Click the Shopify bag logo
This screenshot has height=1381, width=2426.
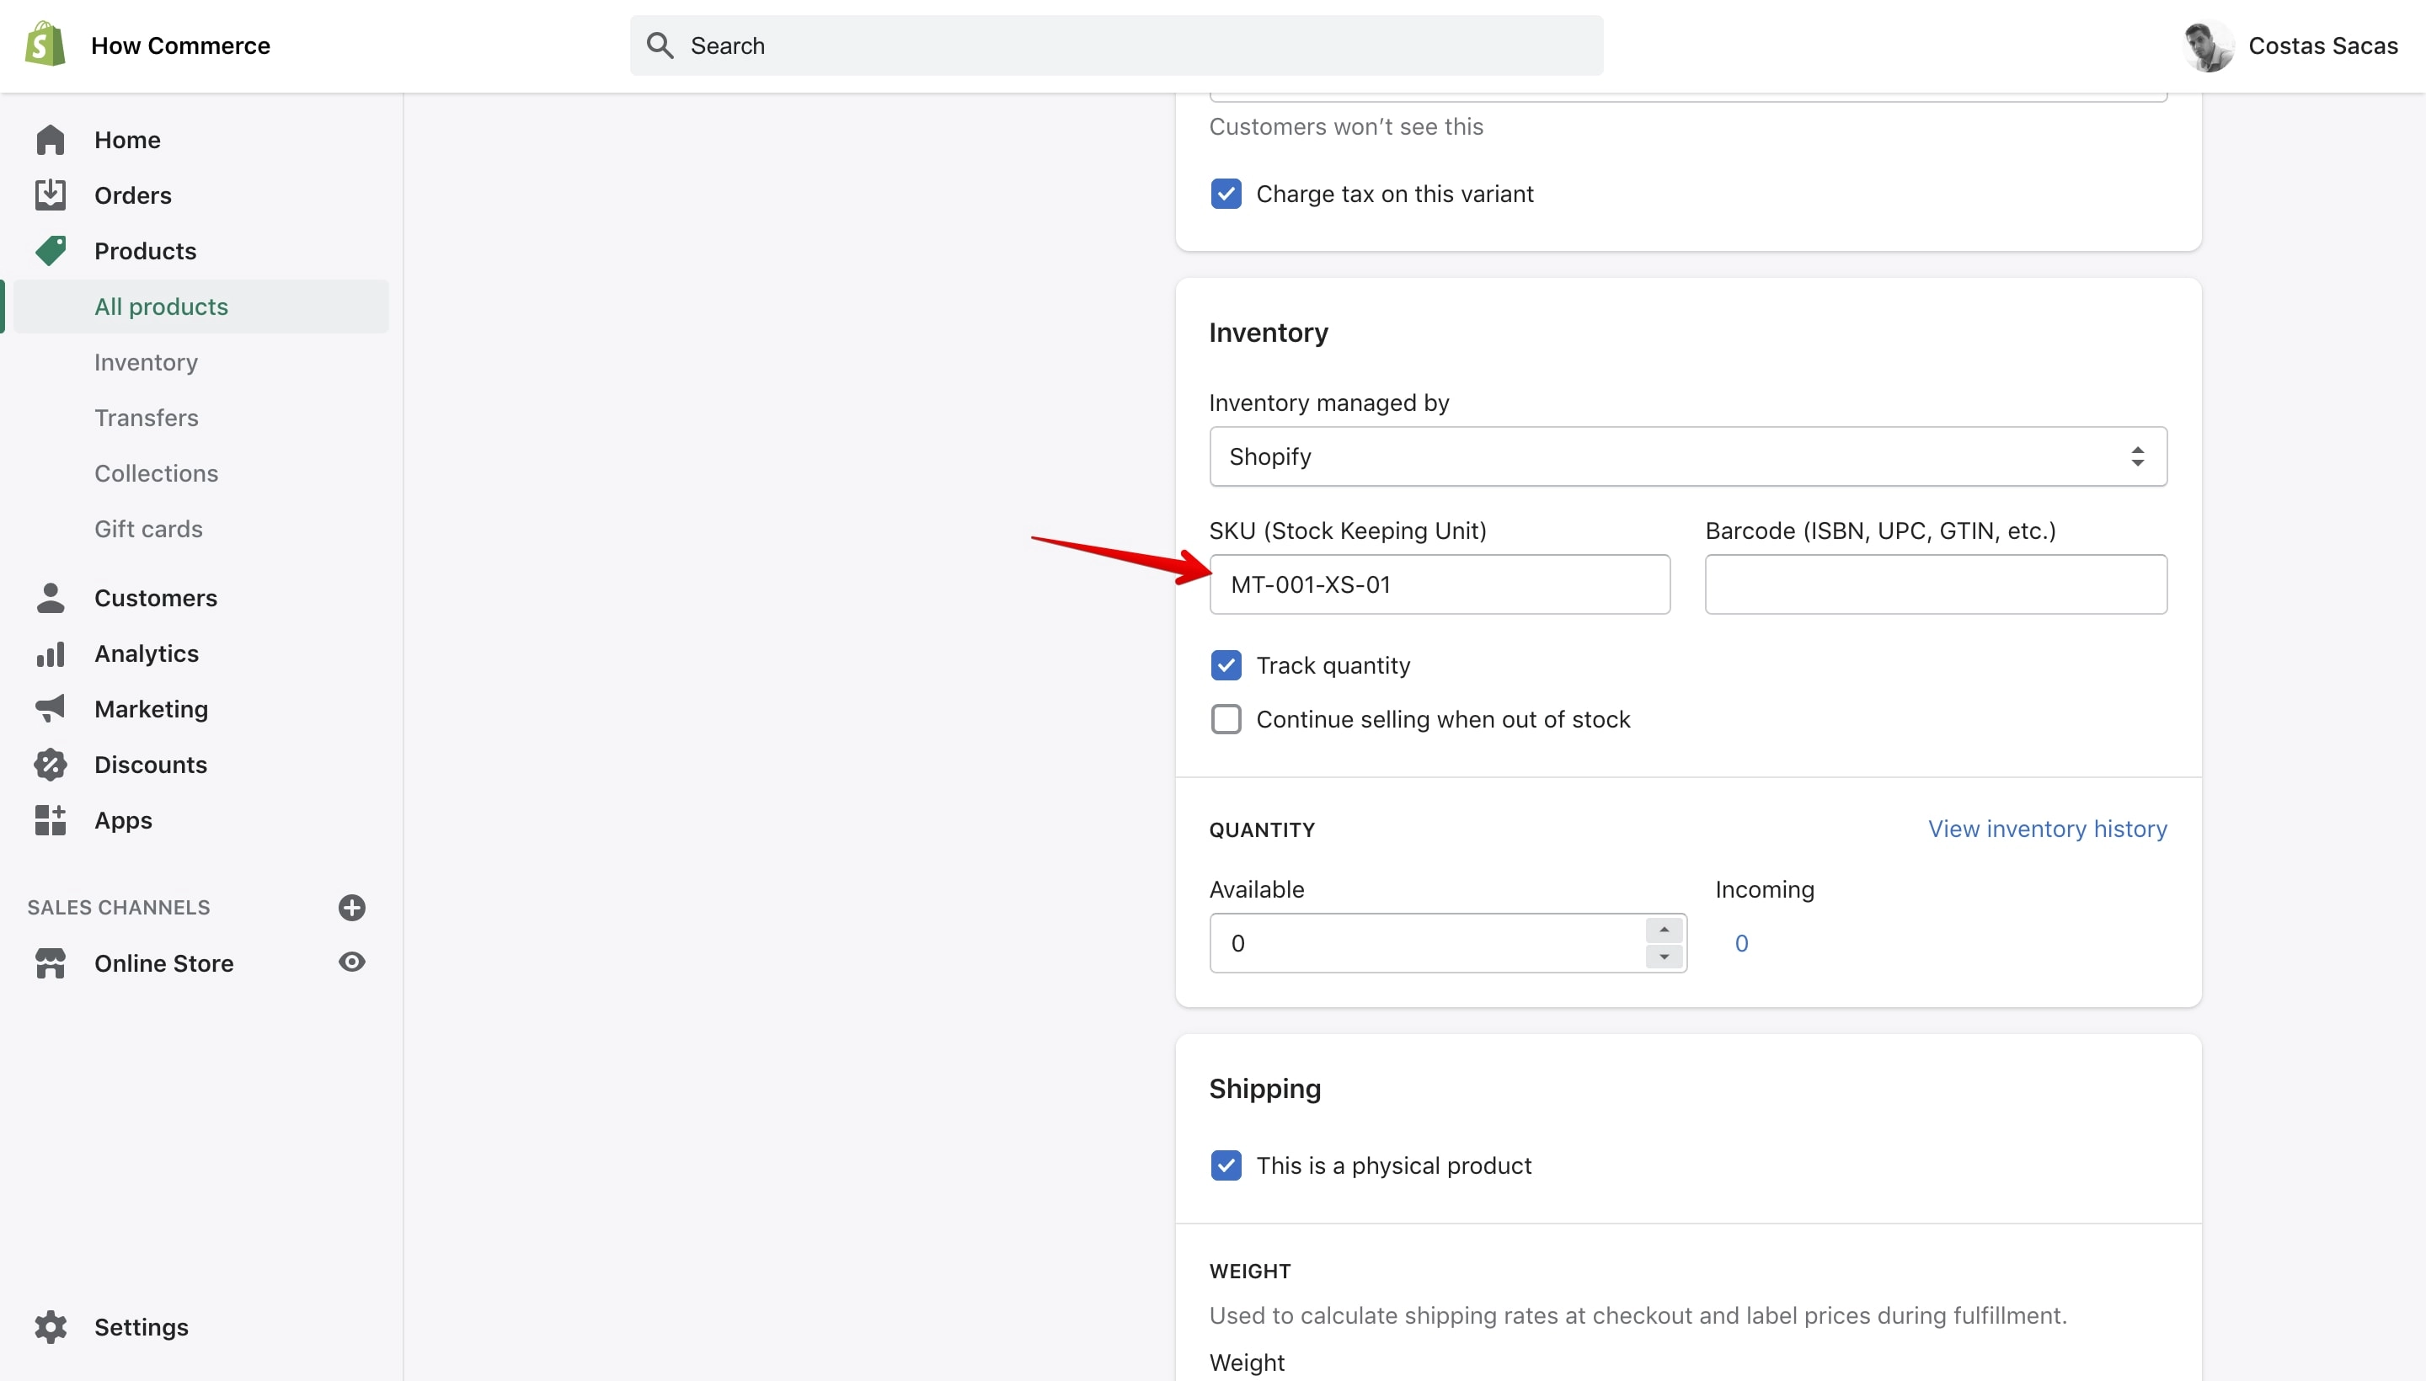pos(45,45)
